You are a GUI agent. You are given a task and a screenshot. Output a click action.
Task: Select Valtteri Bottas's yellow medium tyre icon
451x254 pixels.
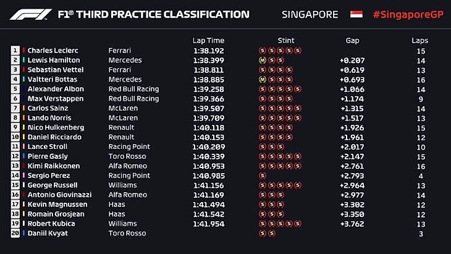click(x=263, y=79)
